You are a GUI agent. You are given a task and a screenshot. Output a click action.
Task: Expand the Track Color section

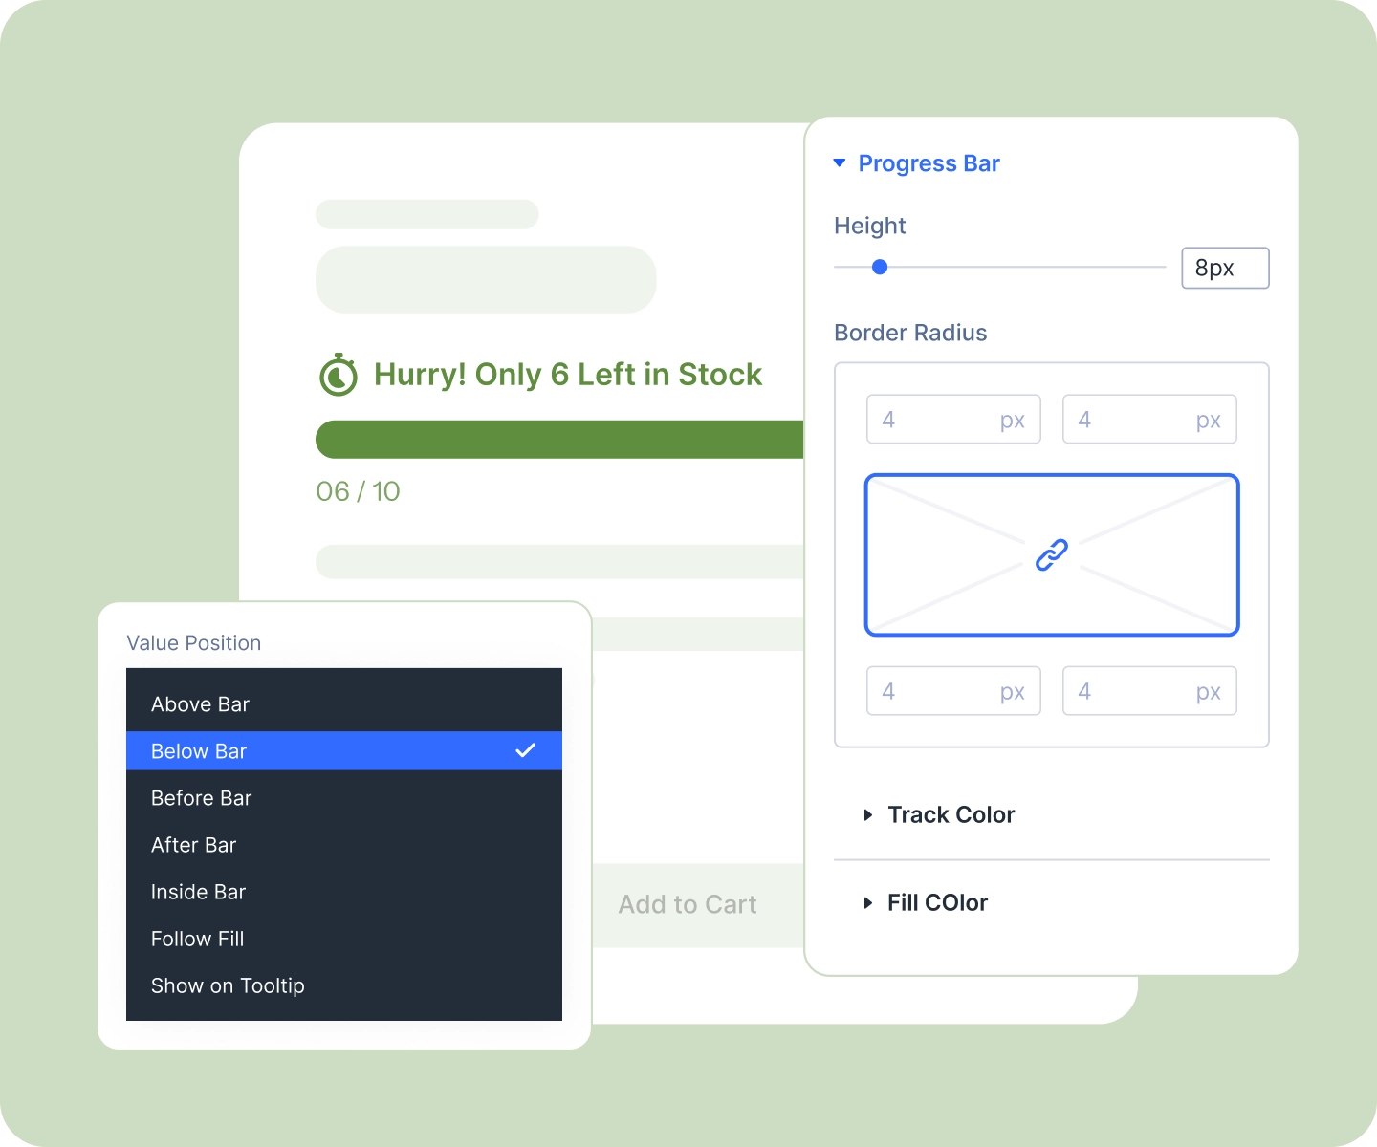click(x=868, y=815)
